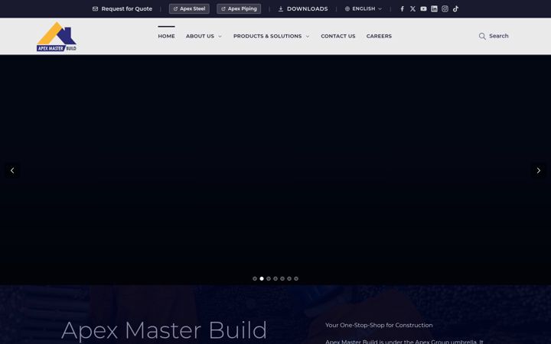Click the 'Your One-Stop-Shop for Construction' text
Screen dimensions: 551x344
click(x=379, y=325)
